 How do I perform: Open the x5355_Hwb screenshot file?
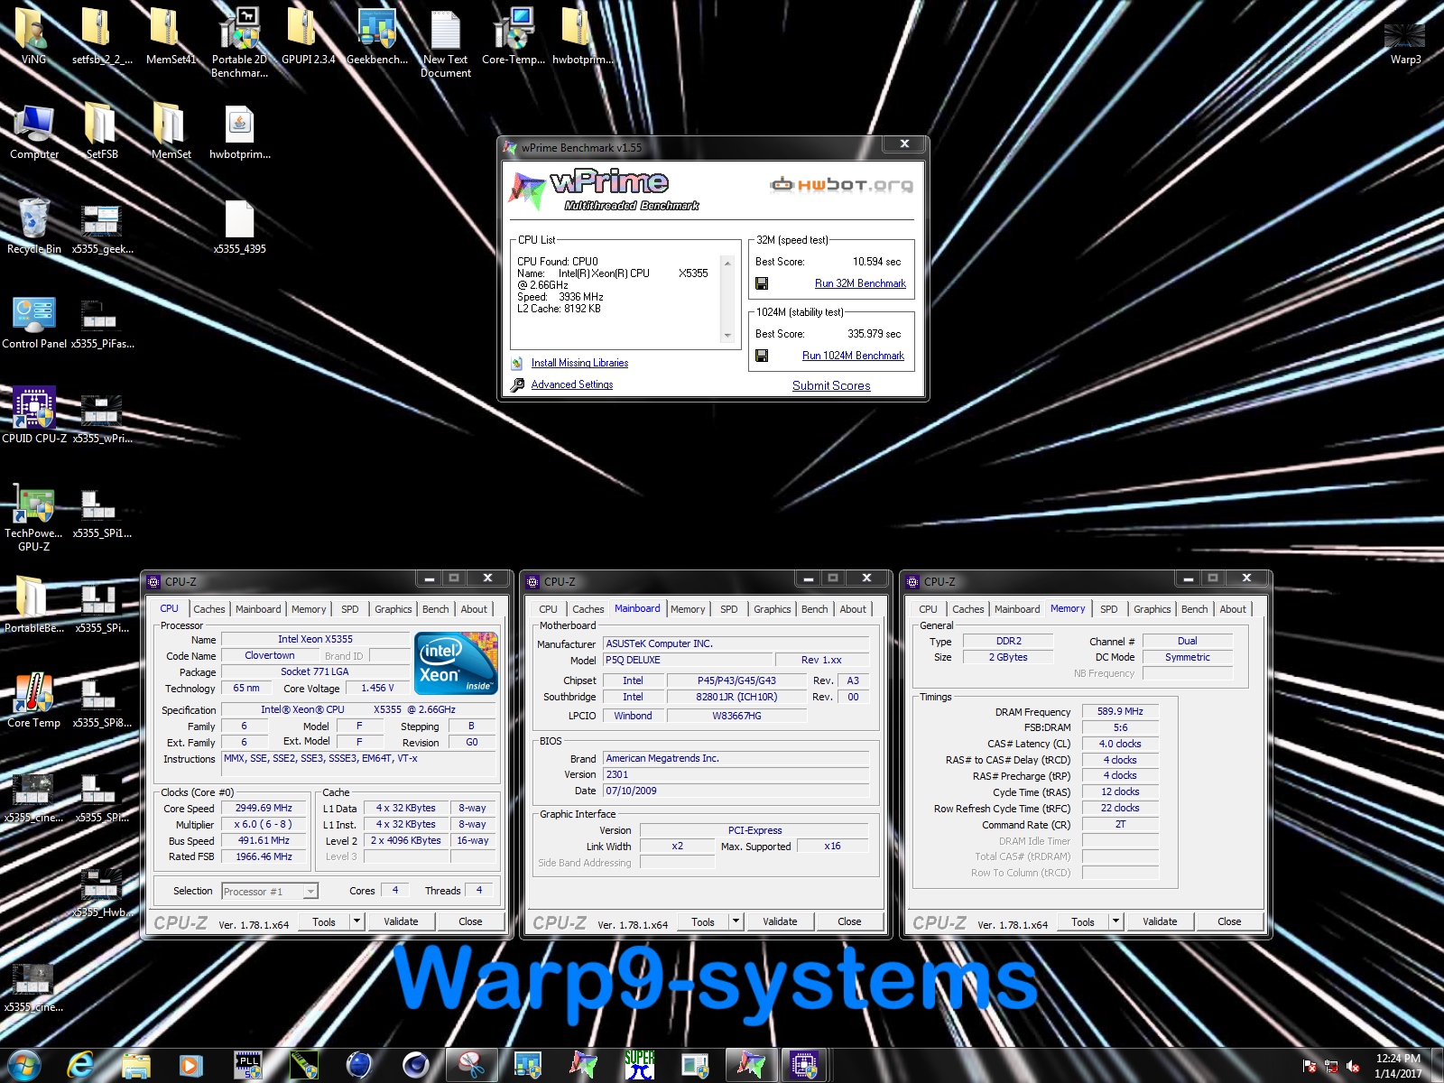(x=102, y=893)
